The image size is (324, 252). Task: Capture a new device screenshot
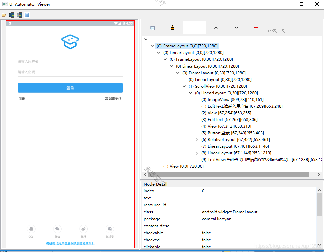click(12, 15)
